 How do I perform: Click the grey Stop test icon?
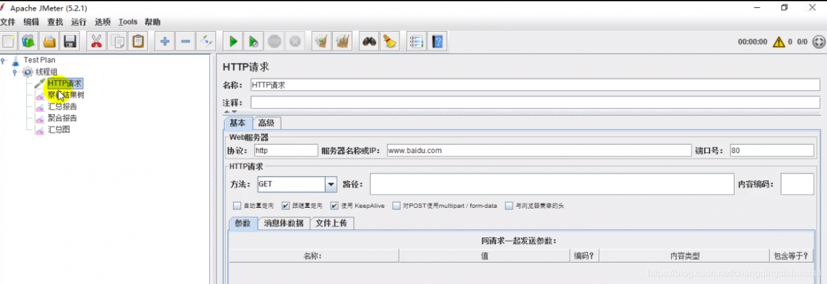[275, 42]
